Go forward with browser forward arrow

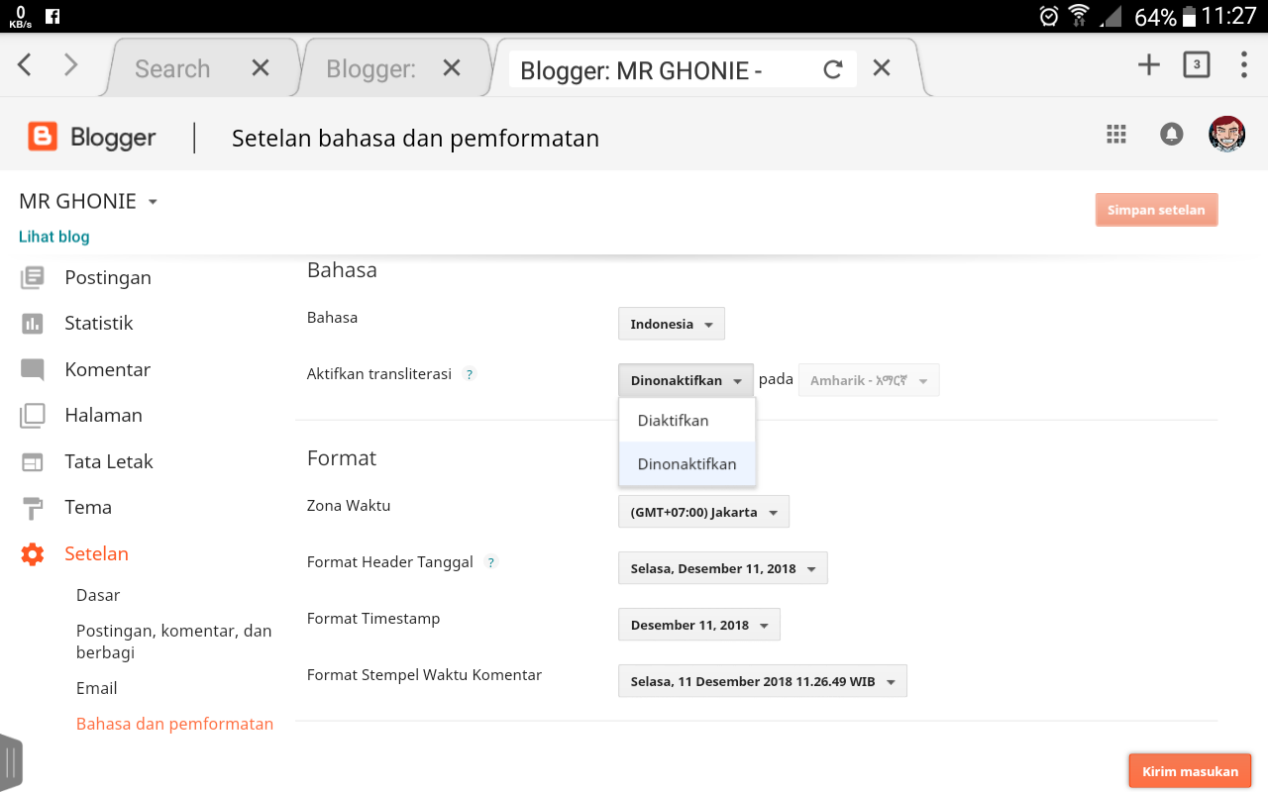click(x=70, y=65)
